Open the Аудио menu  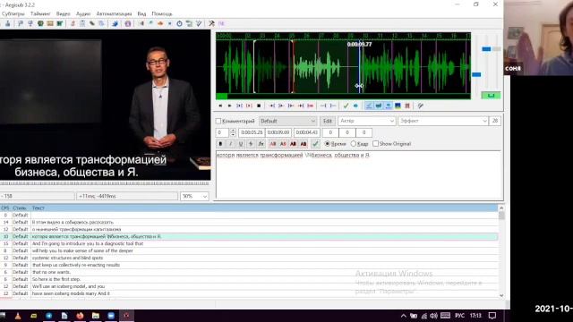[x=83, y=13]
